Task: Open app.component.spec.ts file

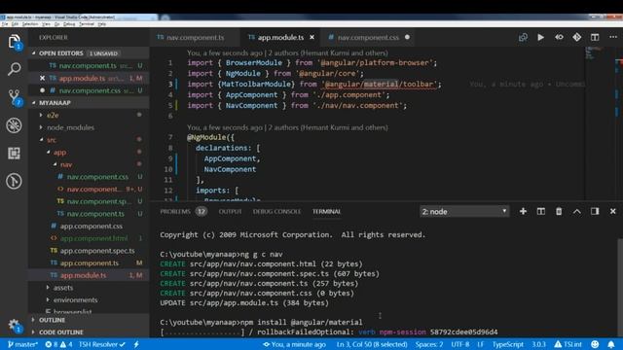Action: [x=97, y=251]
